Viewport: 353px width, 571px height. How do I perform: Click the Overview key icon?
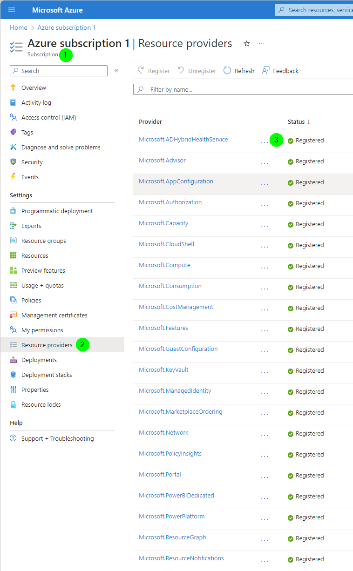pyautogui.click(x=13, y=87)
